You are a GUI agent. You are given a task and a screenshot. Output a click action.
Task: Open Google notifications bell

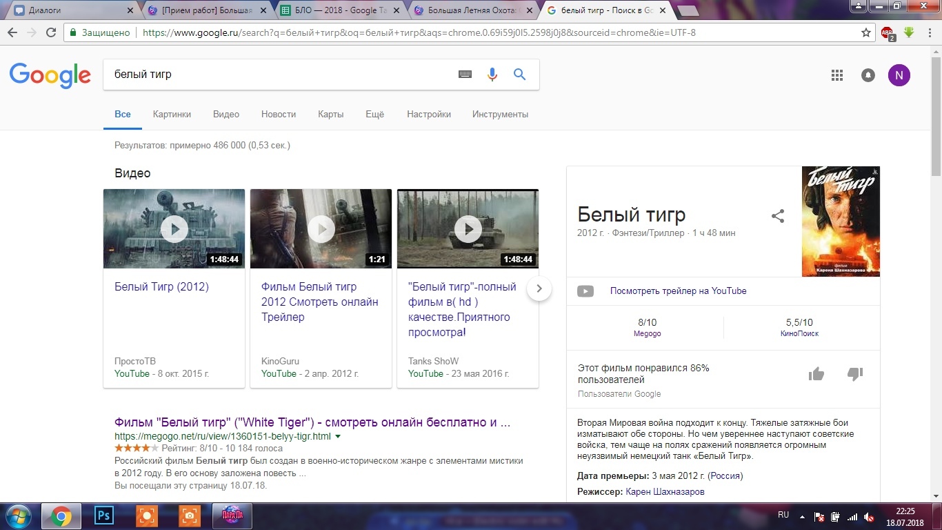click(x=868, y=75)
